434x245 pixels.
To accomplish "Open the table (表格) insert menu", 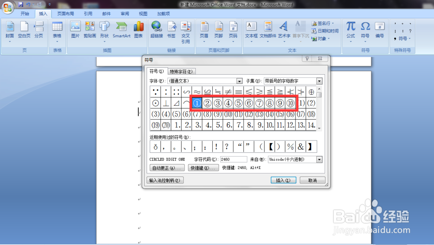I will coord(57,31).
